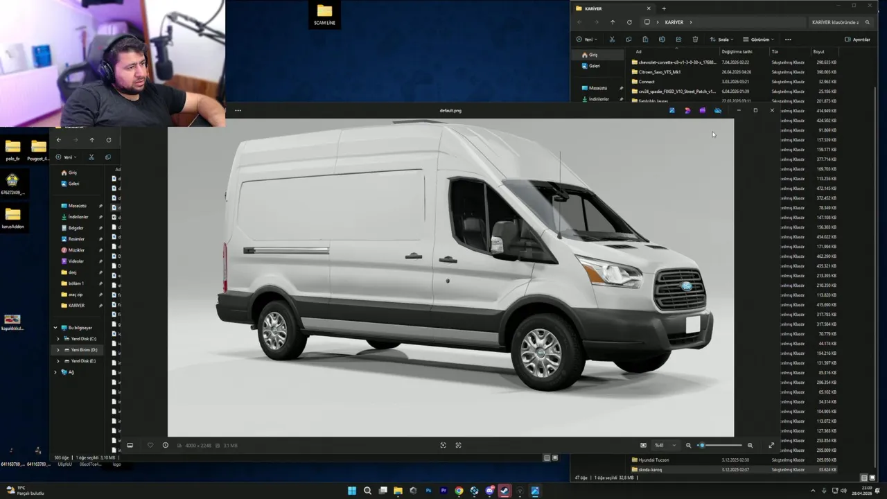Click Copy icon in KARİYER window toolbar
This screenshot has height=499, width=887.
629,40
